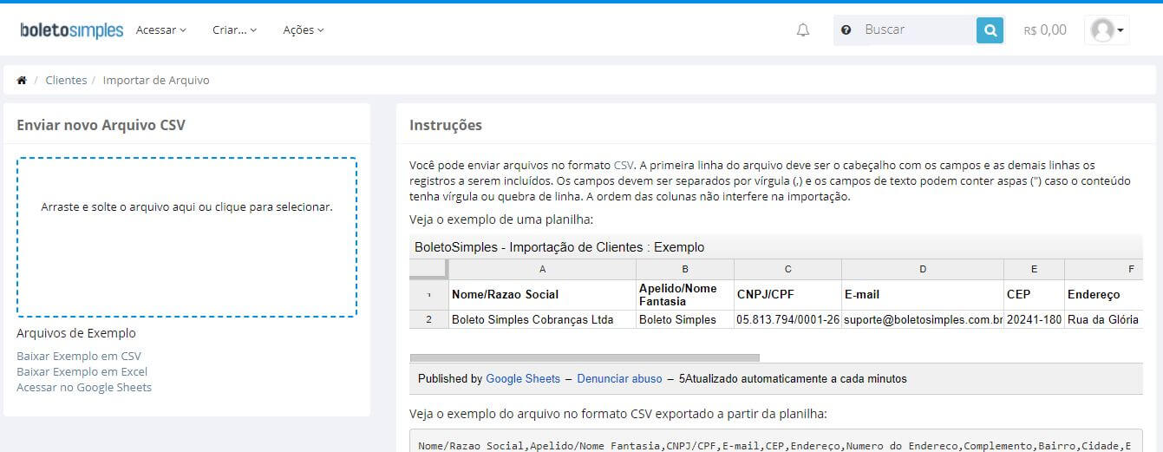Image resolution: width=1163 pixels, height=452 pixels.
Task: Click the CSV link in instructions
Action: pyautogui.click(x=624, y=165)
